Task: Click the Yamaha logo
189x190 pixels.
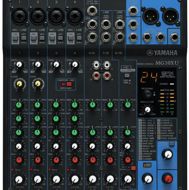Action: 162,53
